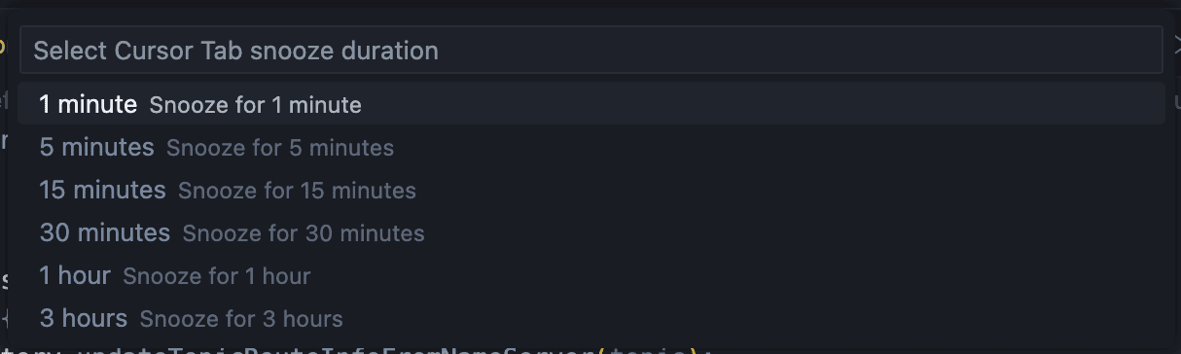Image resolution: width=1181 pixels, height=354 pixels.
Task: Click empty area of the 1 hour row
Action: coord(730,275)
